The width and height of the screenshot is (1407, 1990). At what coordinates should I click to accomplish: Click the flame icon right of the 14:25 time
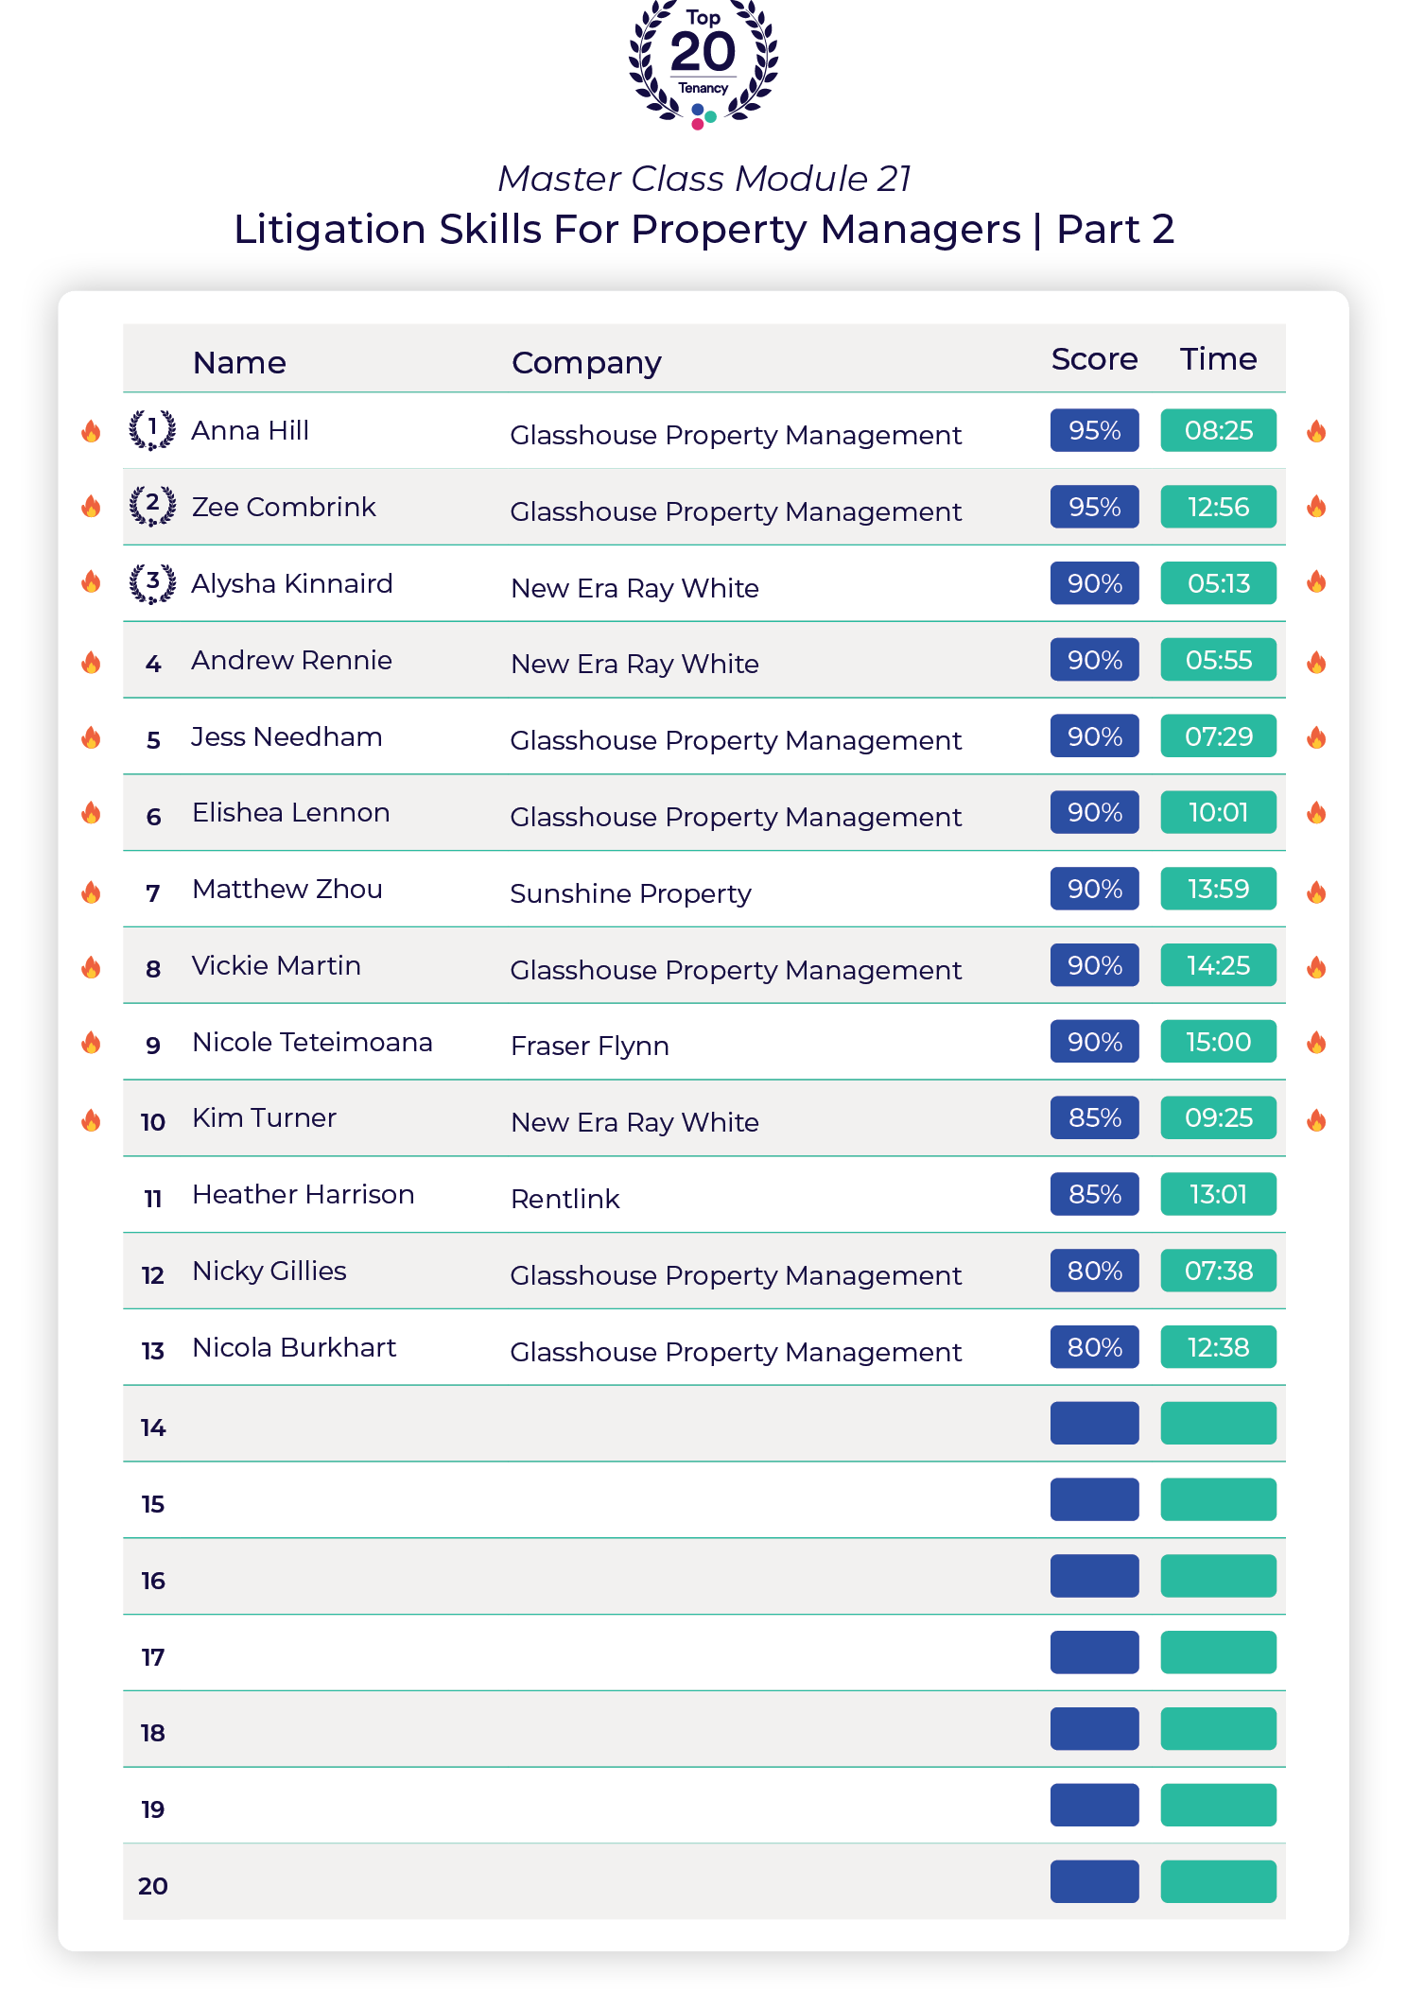pyautogui.click(x=1316, y=966)
